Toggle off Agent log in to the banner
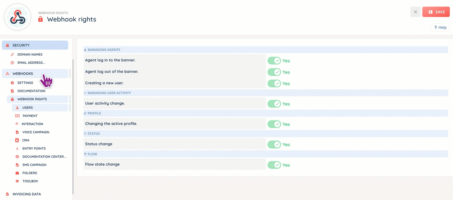The image size is (453, 200). point(274,61)
